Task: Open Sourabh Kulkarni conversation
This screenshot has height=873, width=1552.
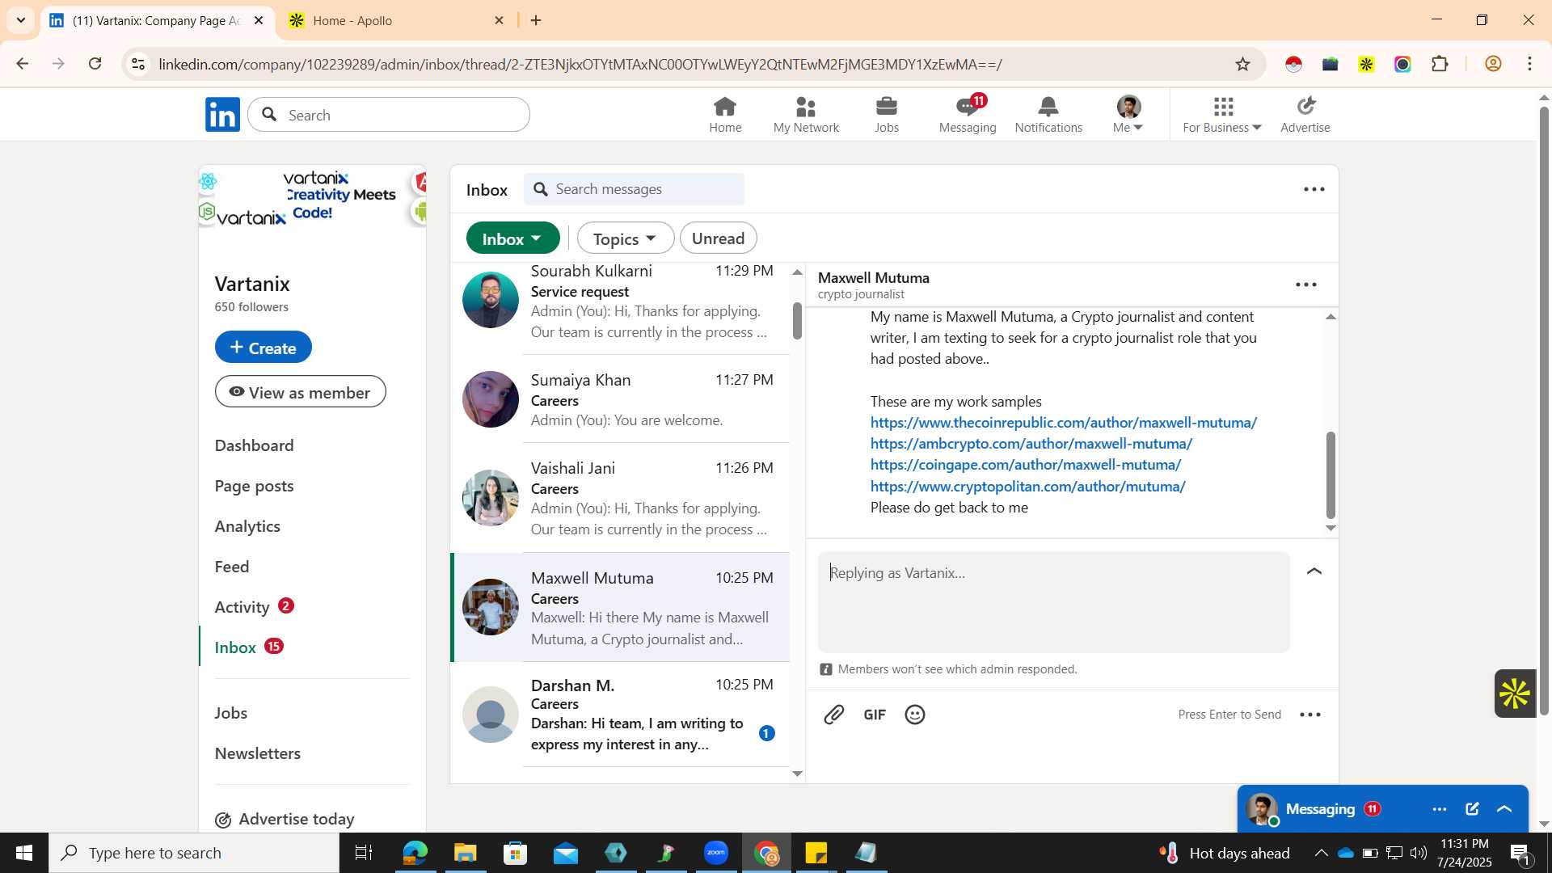Action: [620, 308]
